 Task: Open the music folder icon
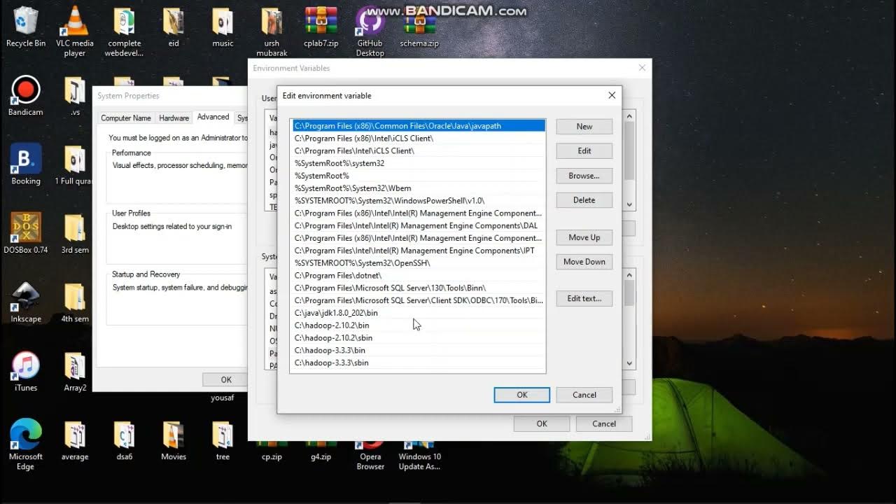coord(223,27)
